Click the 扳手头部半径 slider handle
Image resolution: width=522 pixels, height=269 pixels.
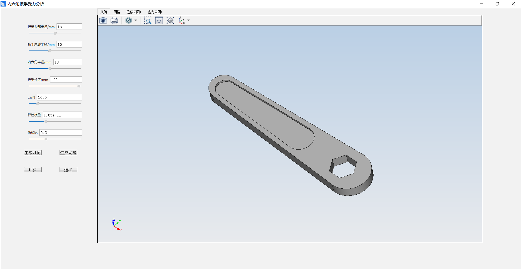click(x=55, y=33)
